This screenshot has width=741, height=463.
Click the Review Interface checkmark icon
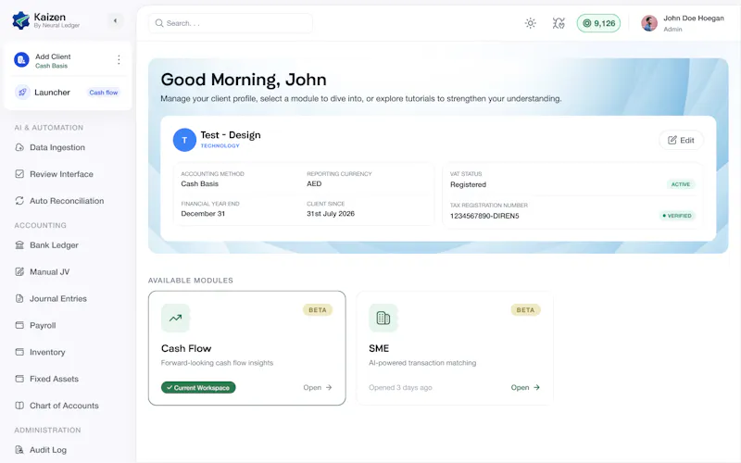tap(19, 174)
